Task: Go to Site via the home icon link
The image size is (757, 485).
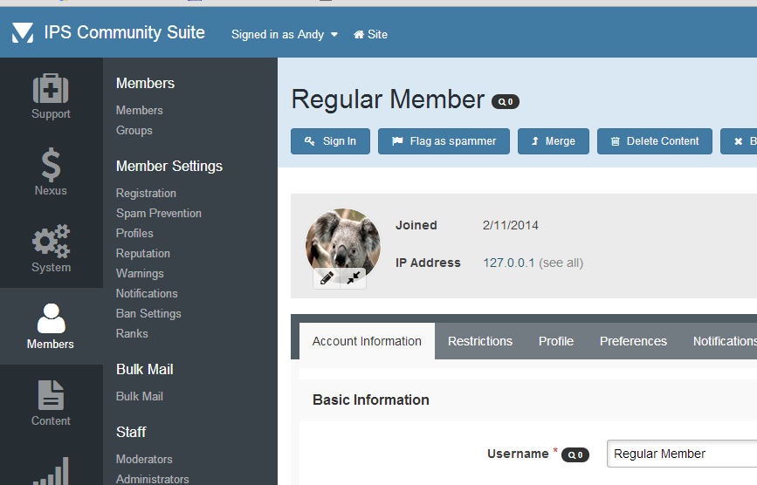Action: (x=370, y=34)
